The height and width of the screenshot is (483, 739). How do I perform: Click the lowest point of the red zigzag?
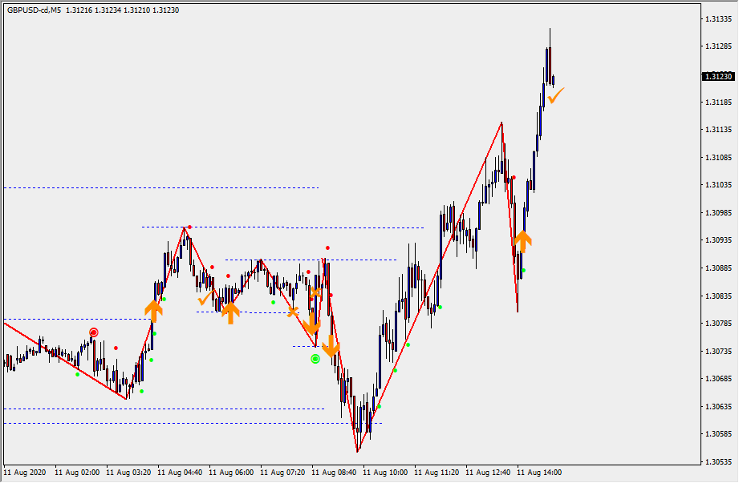pos(358,452)
